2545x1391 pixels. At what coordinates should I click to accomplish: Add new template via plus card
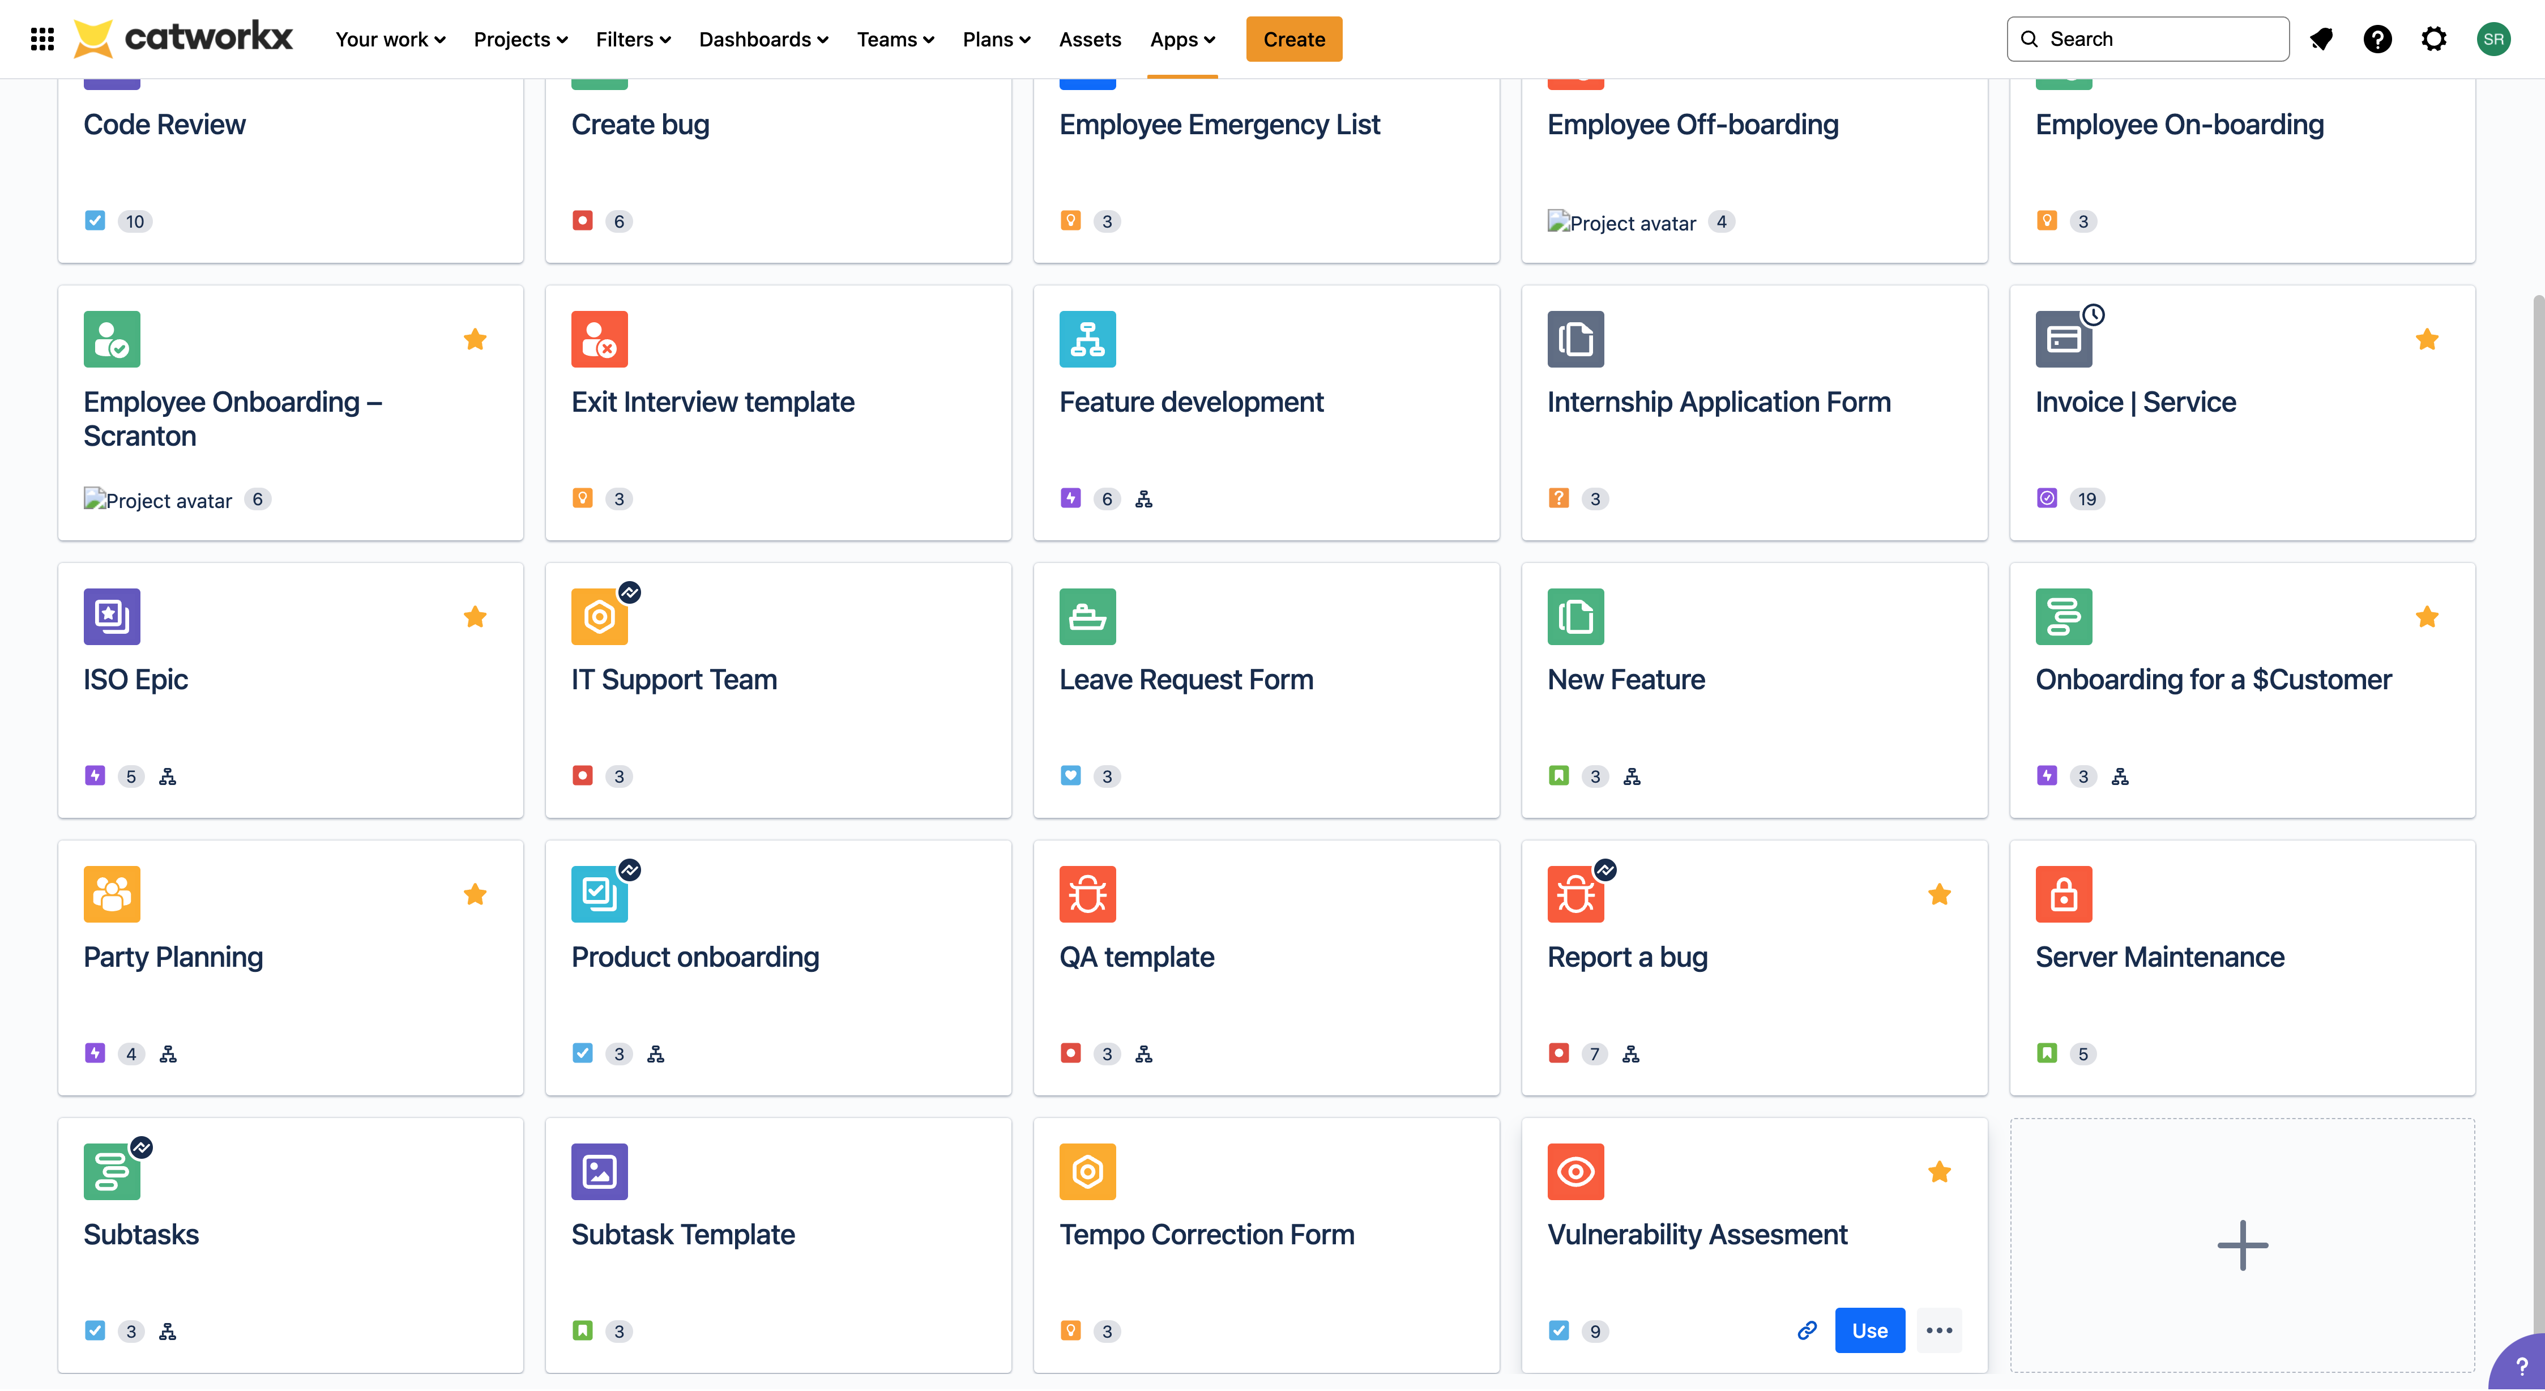[x=2241, y=1245]
